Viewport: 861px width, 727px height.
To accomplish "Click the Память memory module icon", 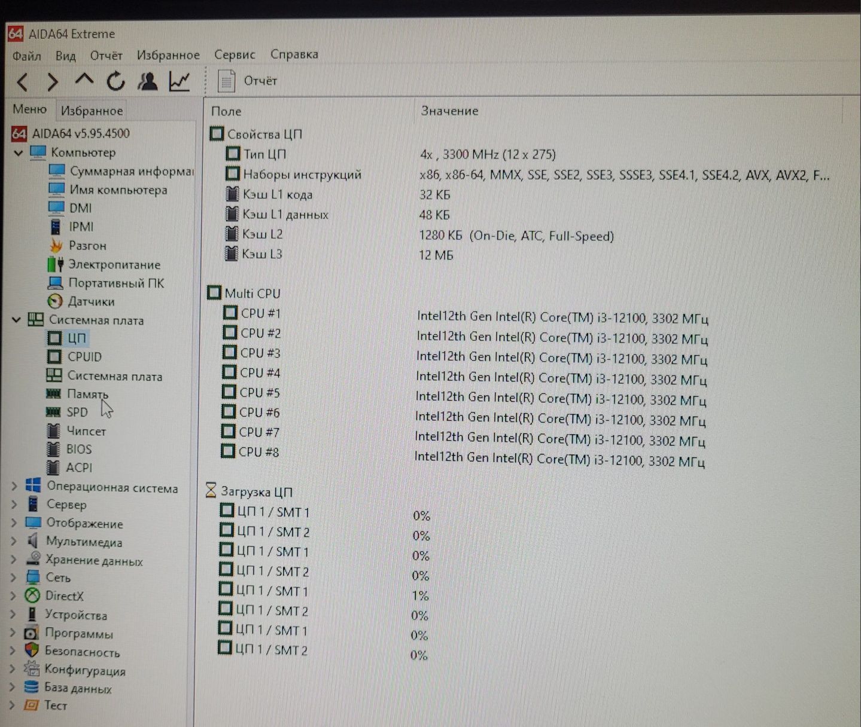I will coord(54,393).
